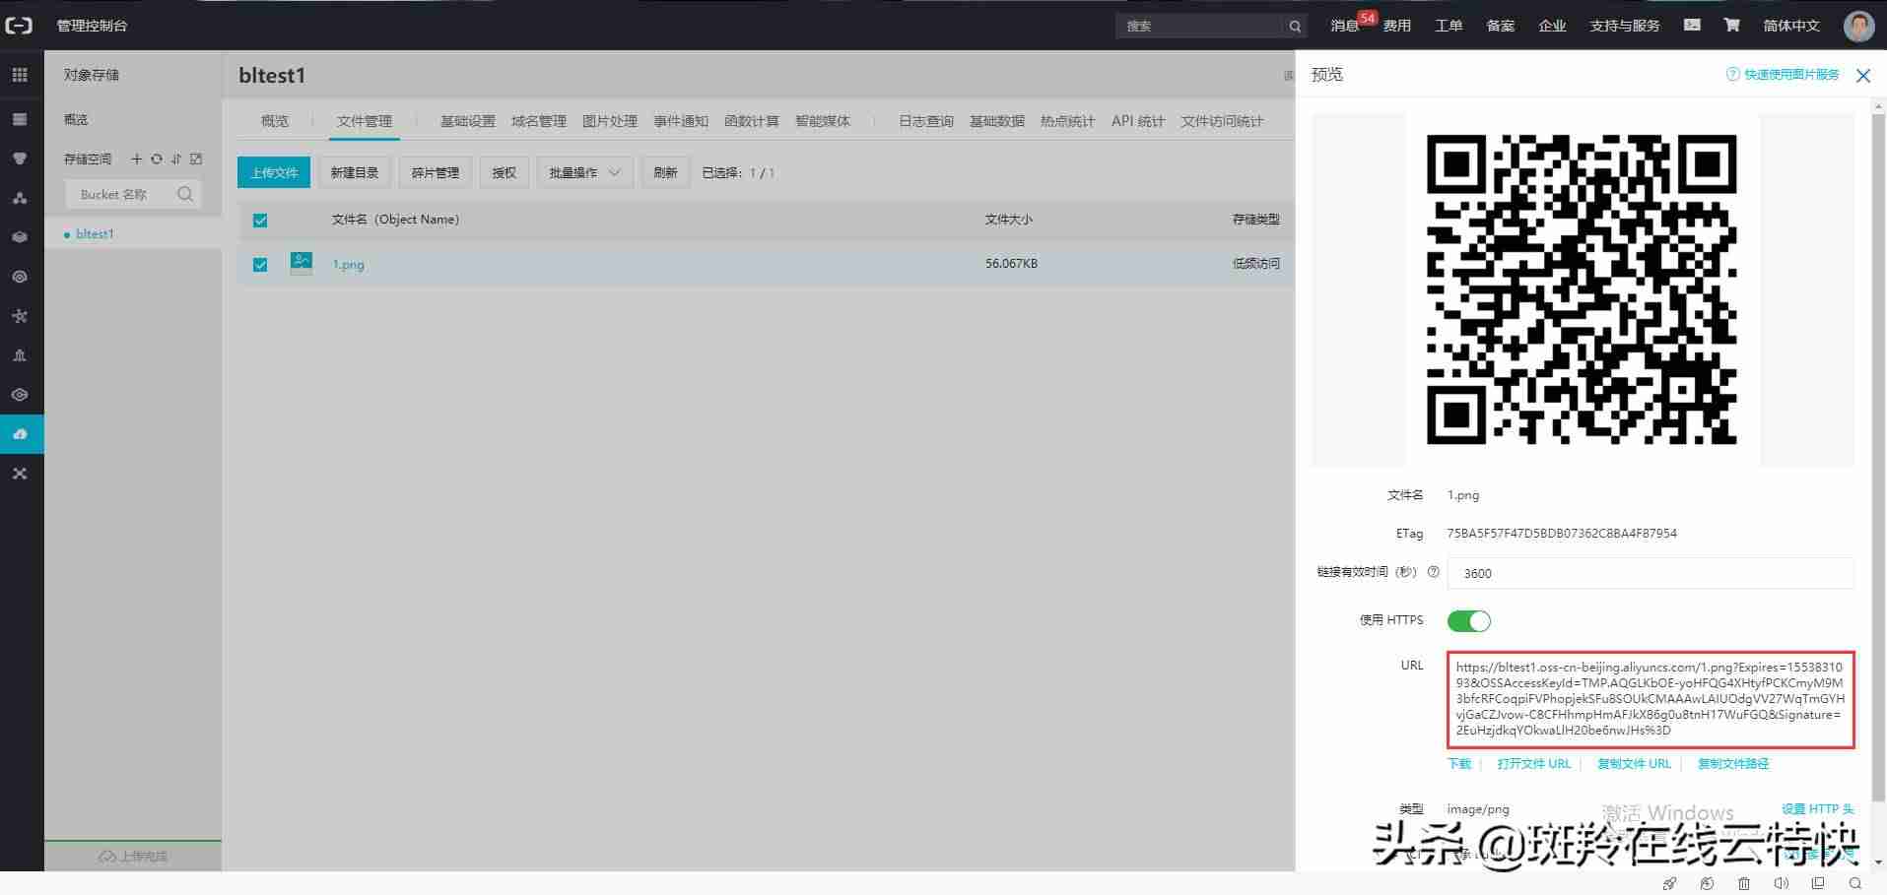Screen dimensions: 1887x895
Task: Expand the 批量操作 dropdown
Action: (x=584, y=172)
